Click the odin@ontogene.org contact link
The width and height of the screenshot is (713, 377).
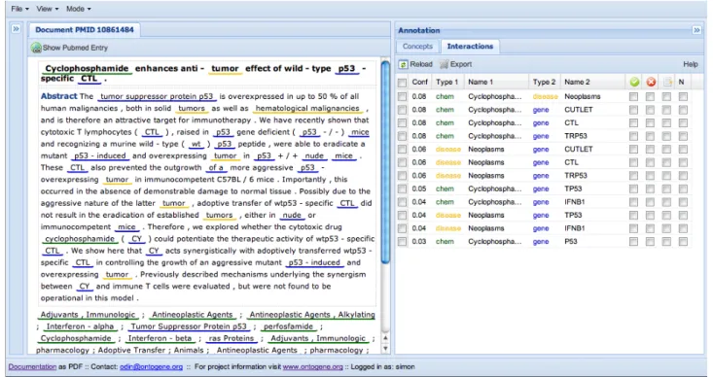[151, 367]
